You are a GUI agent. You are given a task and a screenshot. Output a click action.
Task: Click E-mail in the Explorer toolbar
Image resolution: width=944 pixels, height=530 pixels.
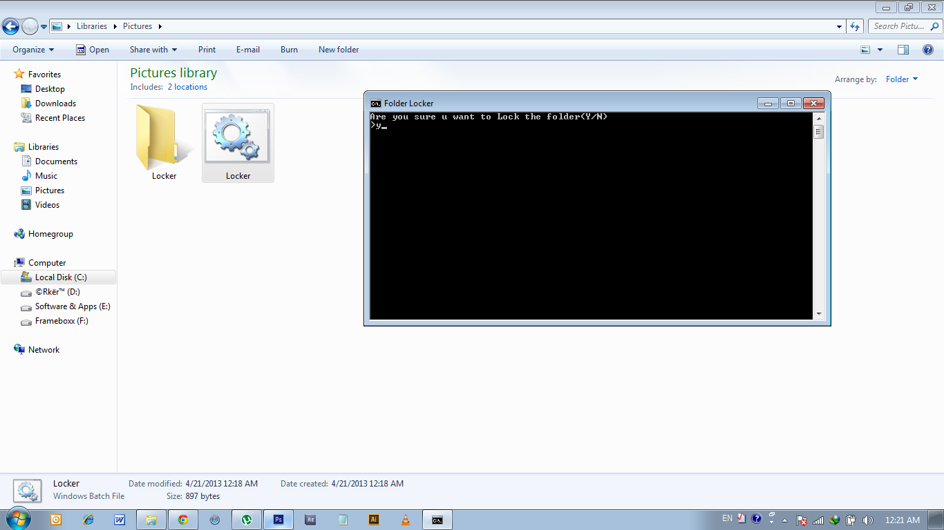248,50
